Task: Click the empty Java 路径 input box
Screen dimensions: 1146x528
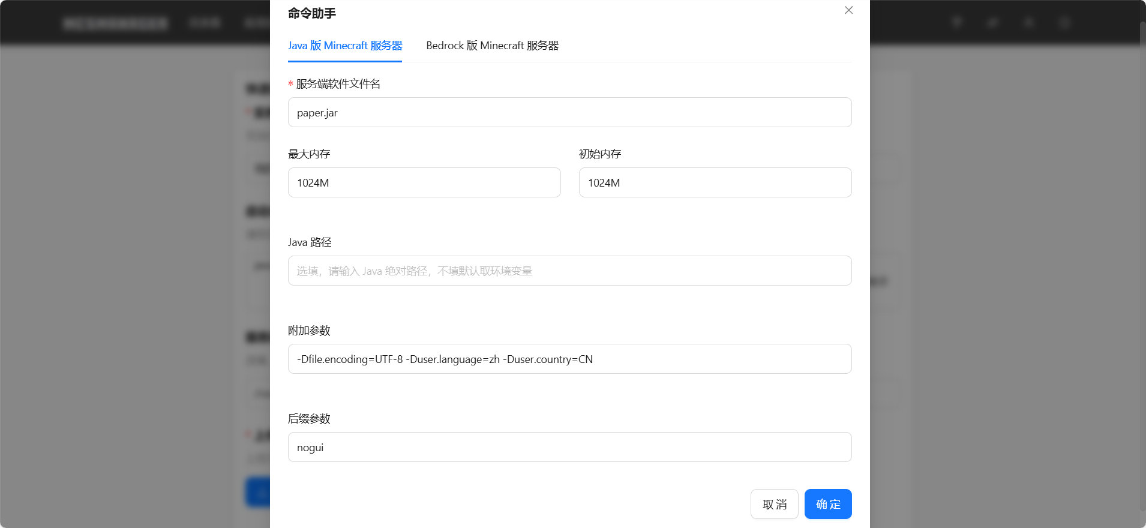Action: (x=569, y=271)
